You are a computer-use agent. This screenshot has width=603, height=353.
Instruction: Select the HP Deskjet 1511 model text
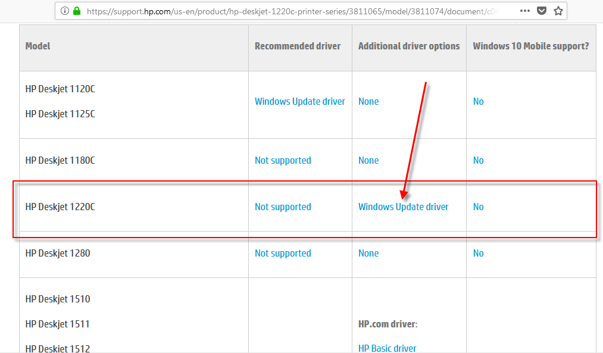57,324
